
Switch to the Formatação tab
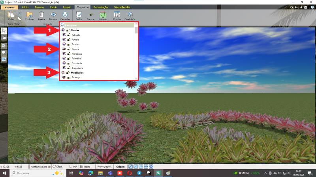[x=101, y=7]
